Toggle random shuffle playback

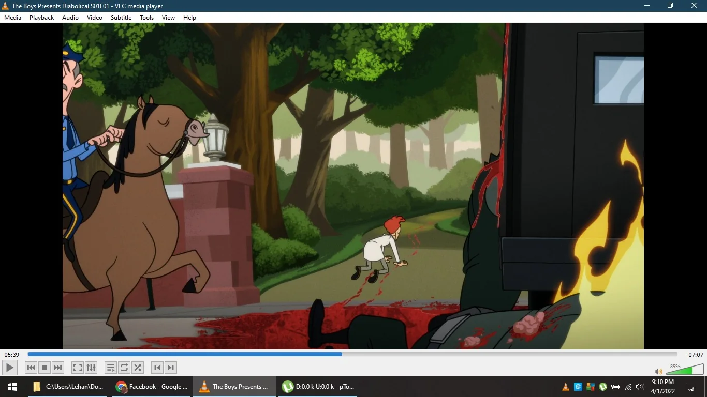[138, 368]
